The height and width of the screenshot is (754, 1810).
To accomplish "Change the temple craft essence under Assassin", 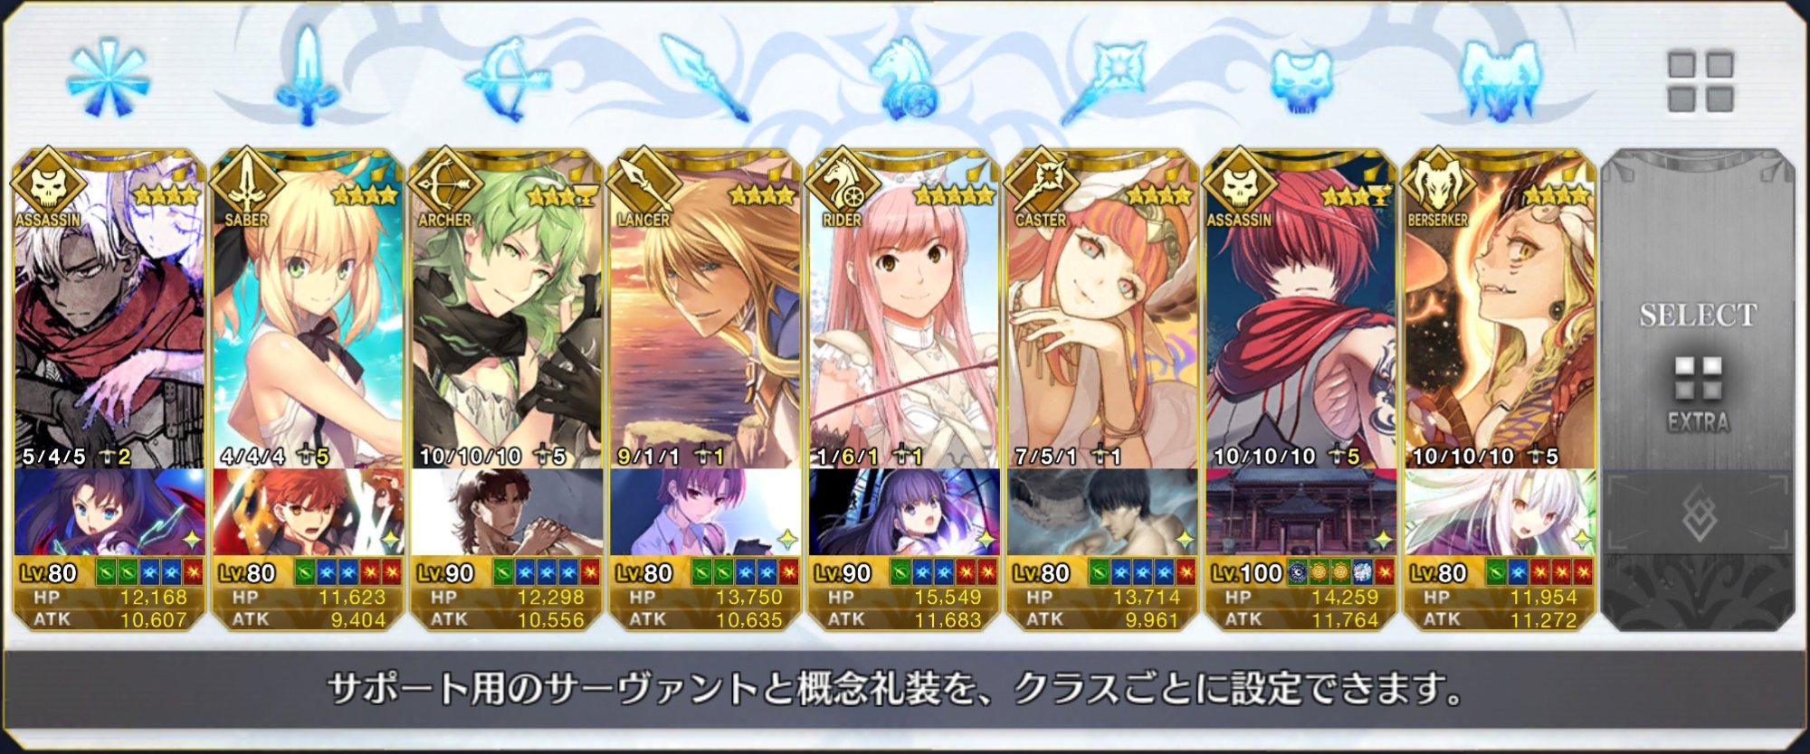I will tap(1301, 513).
